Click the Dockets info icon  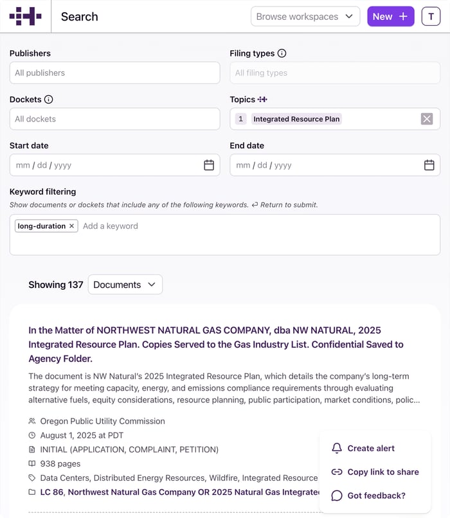(x=49, y=100)
